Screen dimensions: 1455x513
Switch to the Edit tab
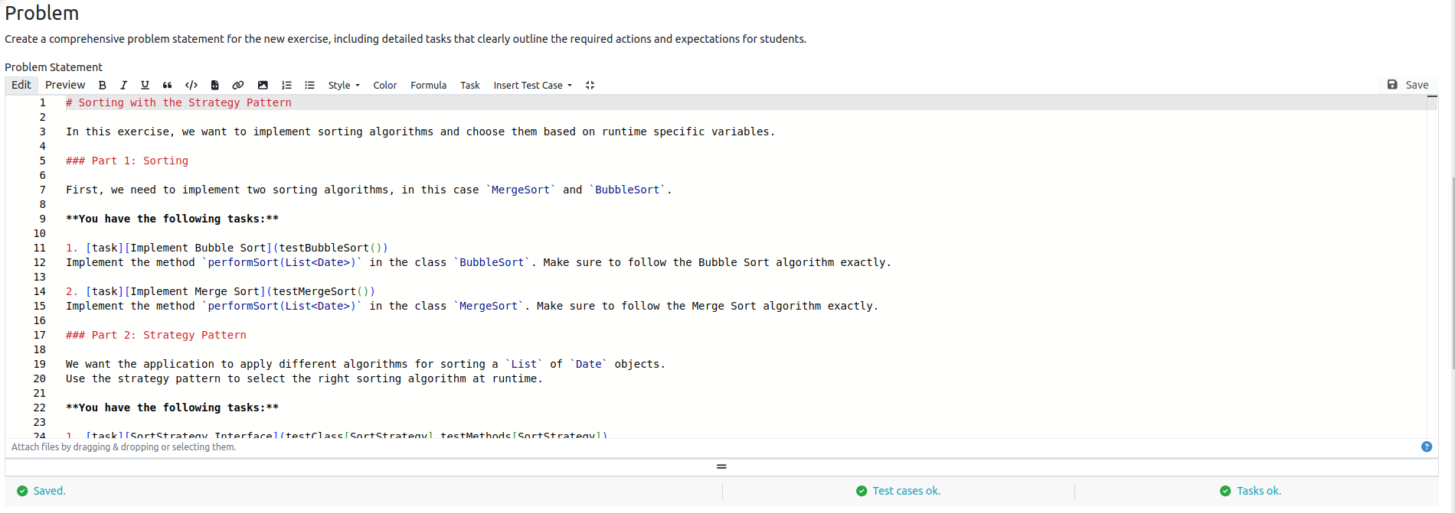(x=21, y=85)
